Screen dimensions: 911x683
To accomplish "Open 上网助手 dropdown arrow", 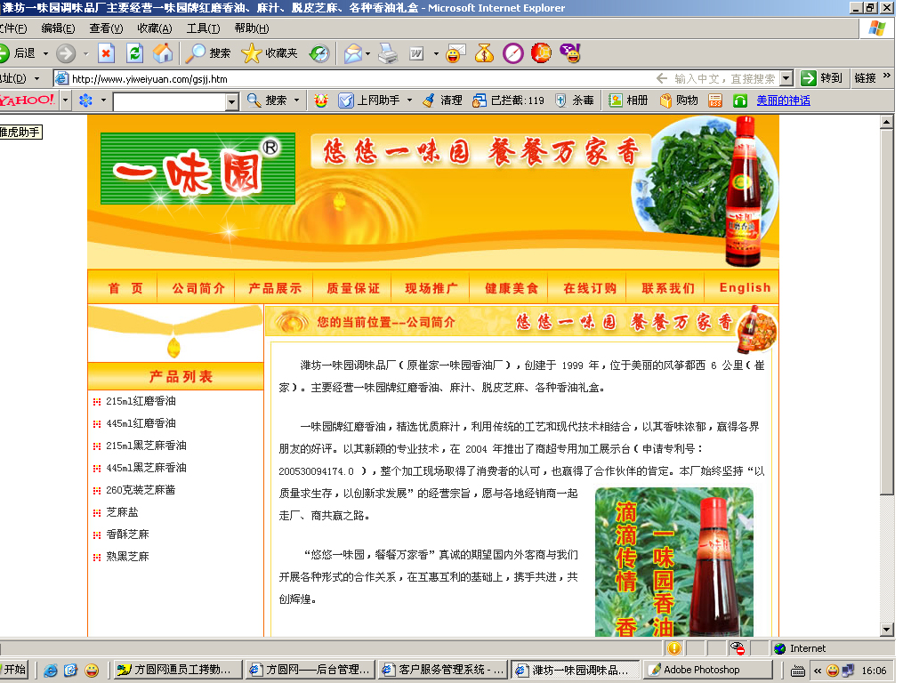I will (409, 100).
